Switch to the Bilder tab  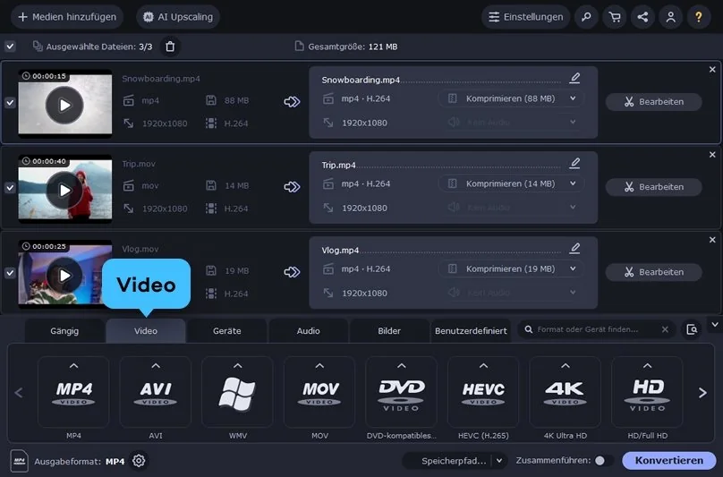click(x=389, y=331)
